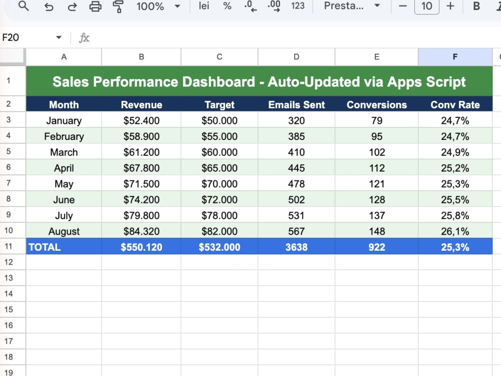This screenshot has height=376, width=501.
Task: Activate the paint format tool
Action: (x=118, y=7)
